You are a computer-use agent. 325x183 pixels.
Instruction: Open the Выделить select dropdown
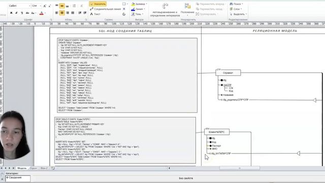[x=238, y=14]
